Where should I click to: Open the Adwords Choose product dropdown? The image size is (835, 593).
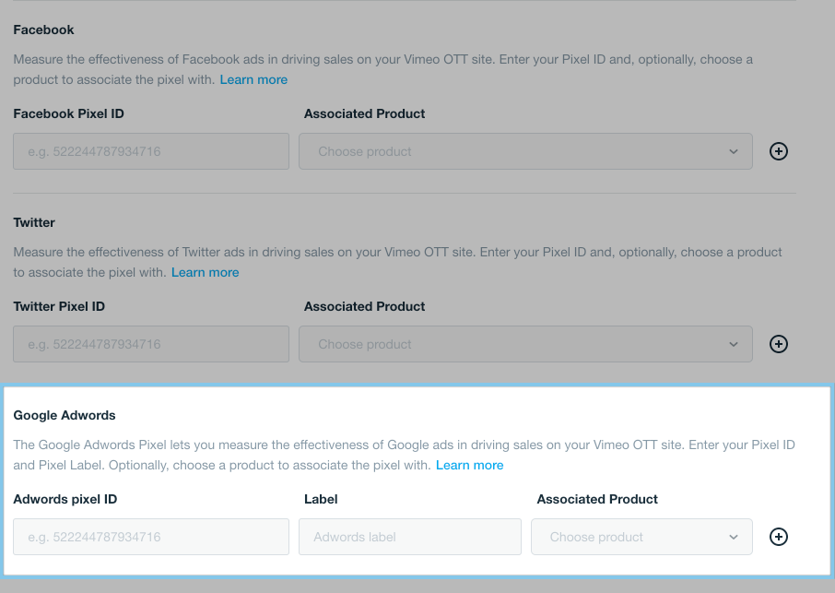pos(641,537)
